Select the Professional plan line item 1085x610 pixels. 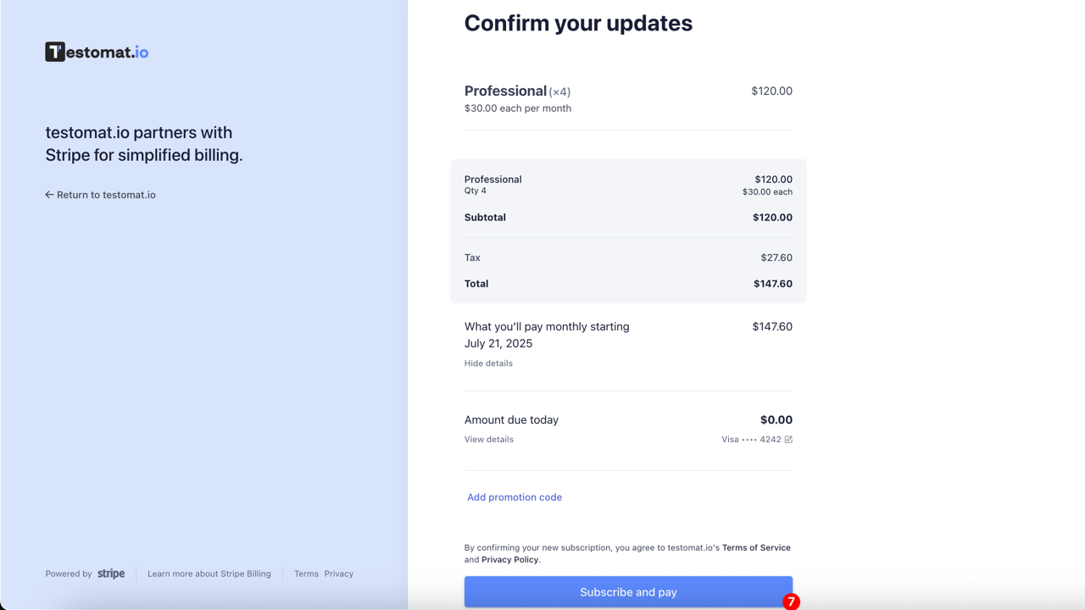click(506, 91)
